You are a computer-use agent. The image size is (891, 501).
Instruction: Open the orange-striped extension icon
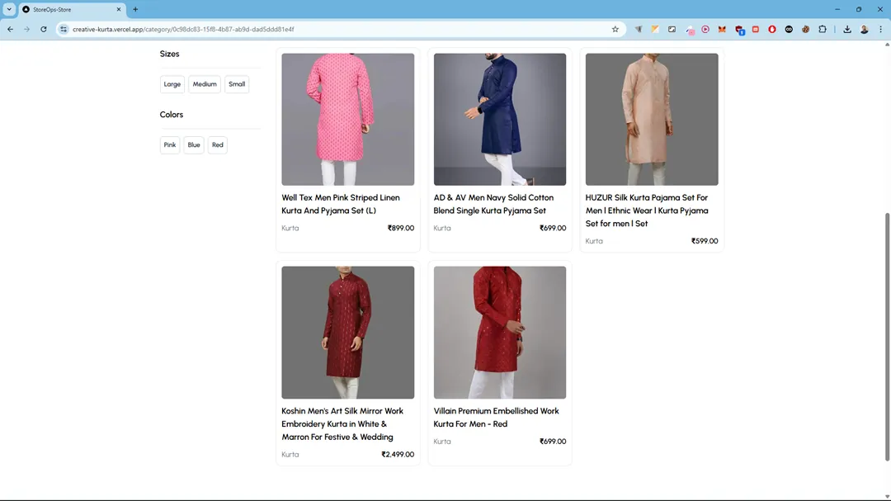coord(655,29)
